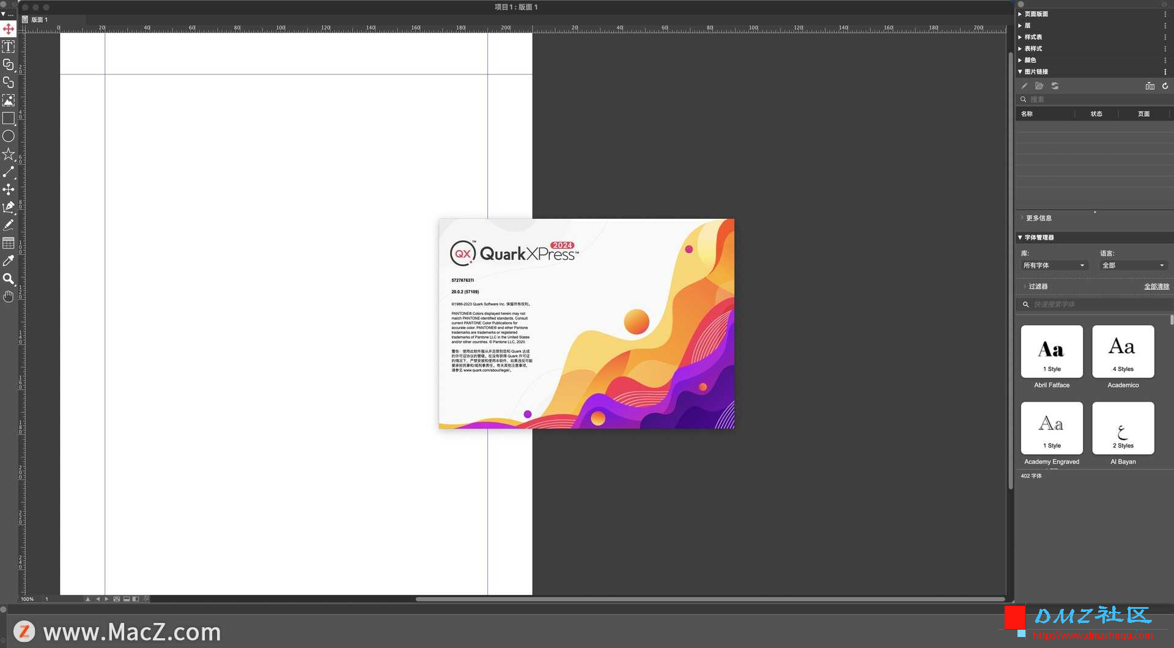
Task: Select the Zoom magnifier tool
Action: point(9,279)
